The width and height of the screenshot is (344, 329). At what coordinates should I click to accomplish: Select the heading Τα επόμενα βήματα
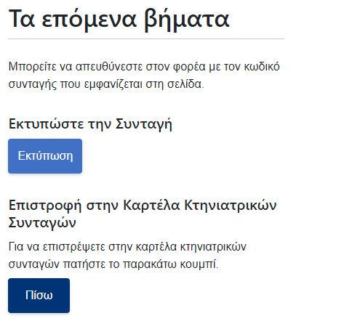click(x=119, y=20)
